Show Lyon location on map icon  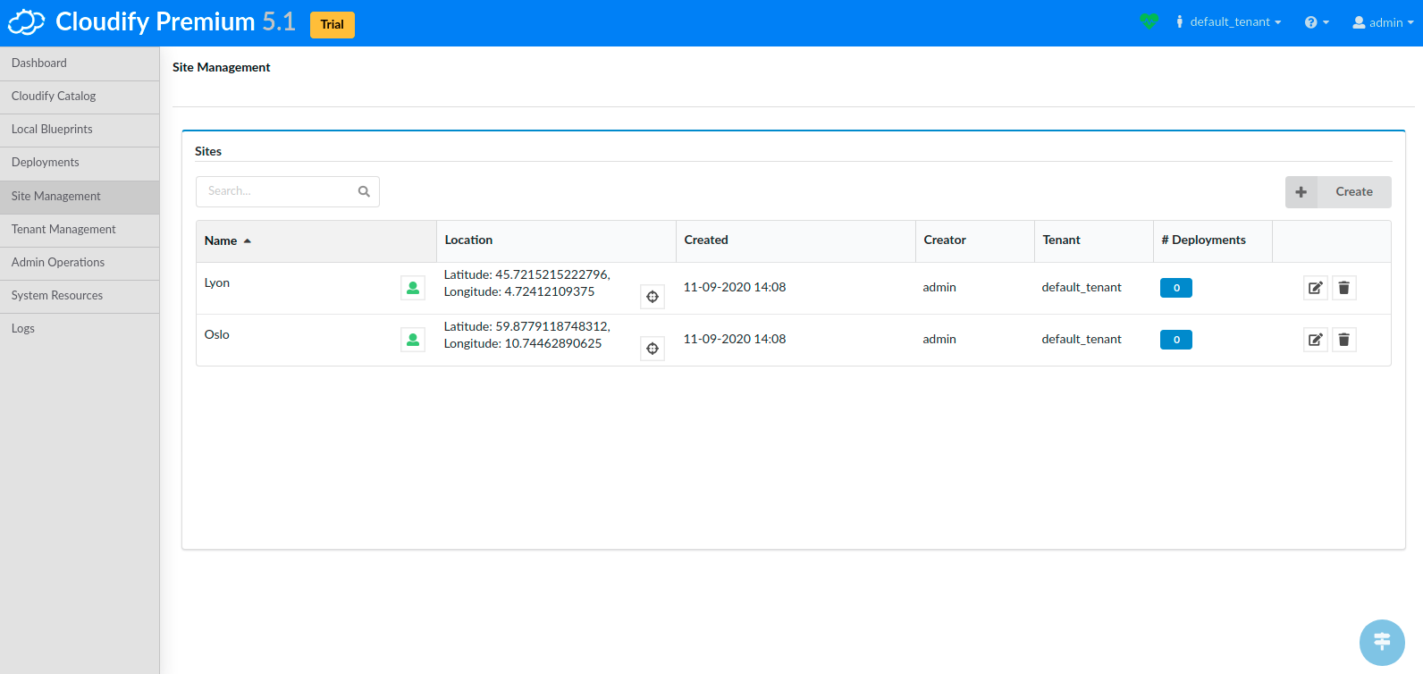(653, 297)
